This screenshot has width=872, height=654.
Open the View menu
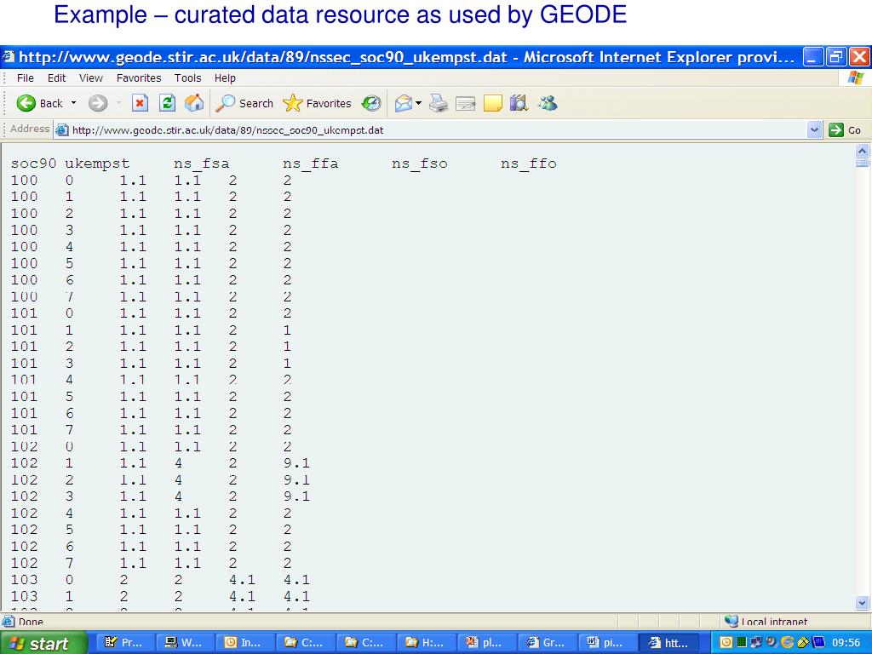[90, 77]
